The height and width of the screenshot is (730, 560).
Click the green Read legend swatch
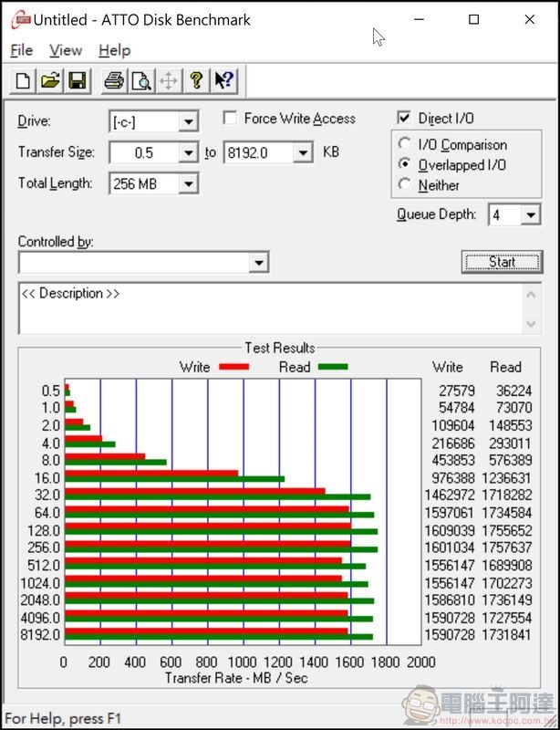333,367
